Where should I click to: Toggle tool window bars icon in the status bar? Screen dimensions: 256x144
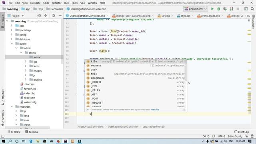click(x=3, y=136)
